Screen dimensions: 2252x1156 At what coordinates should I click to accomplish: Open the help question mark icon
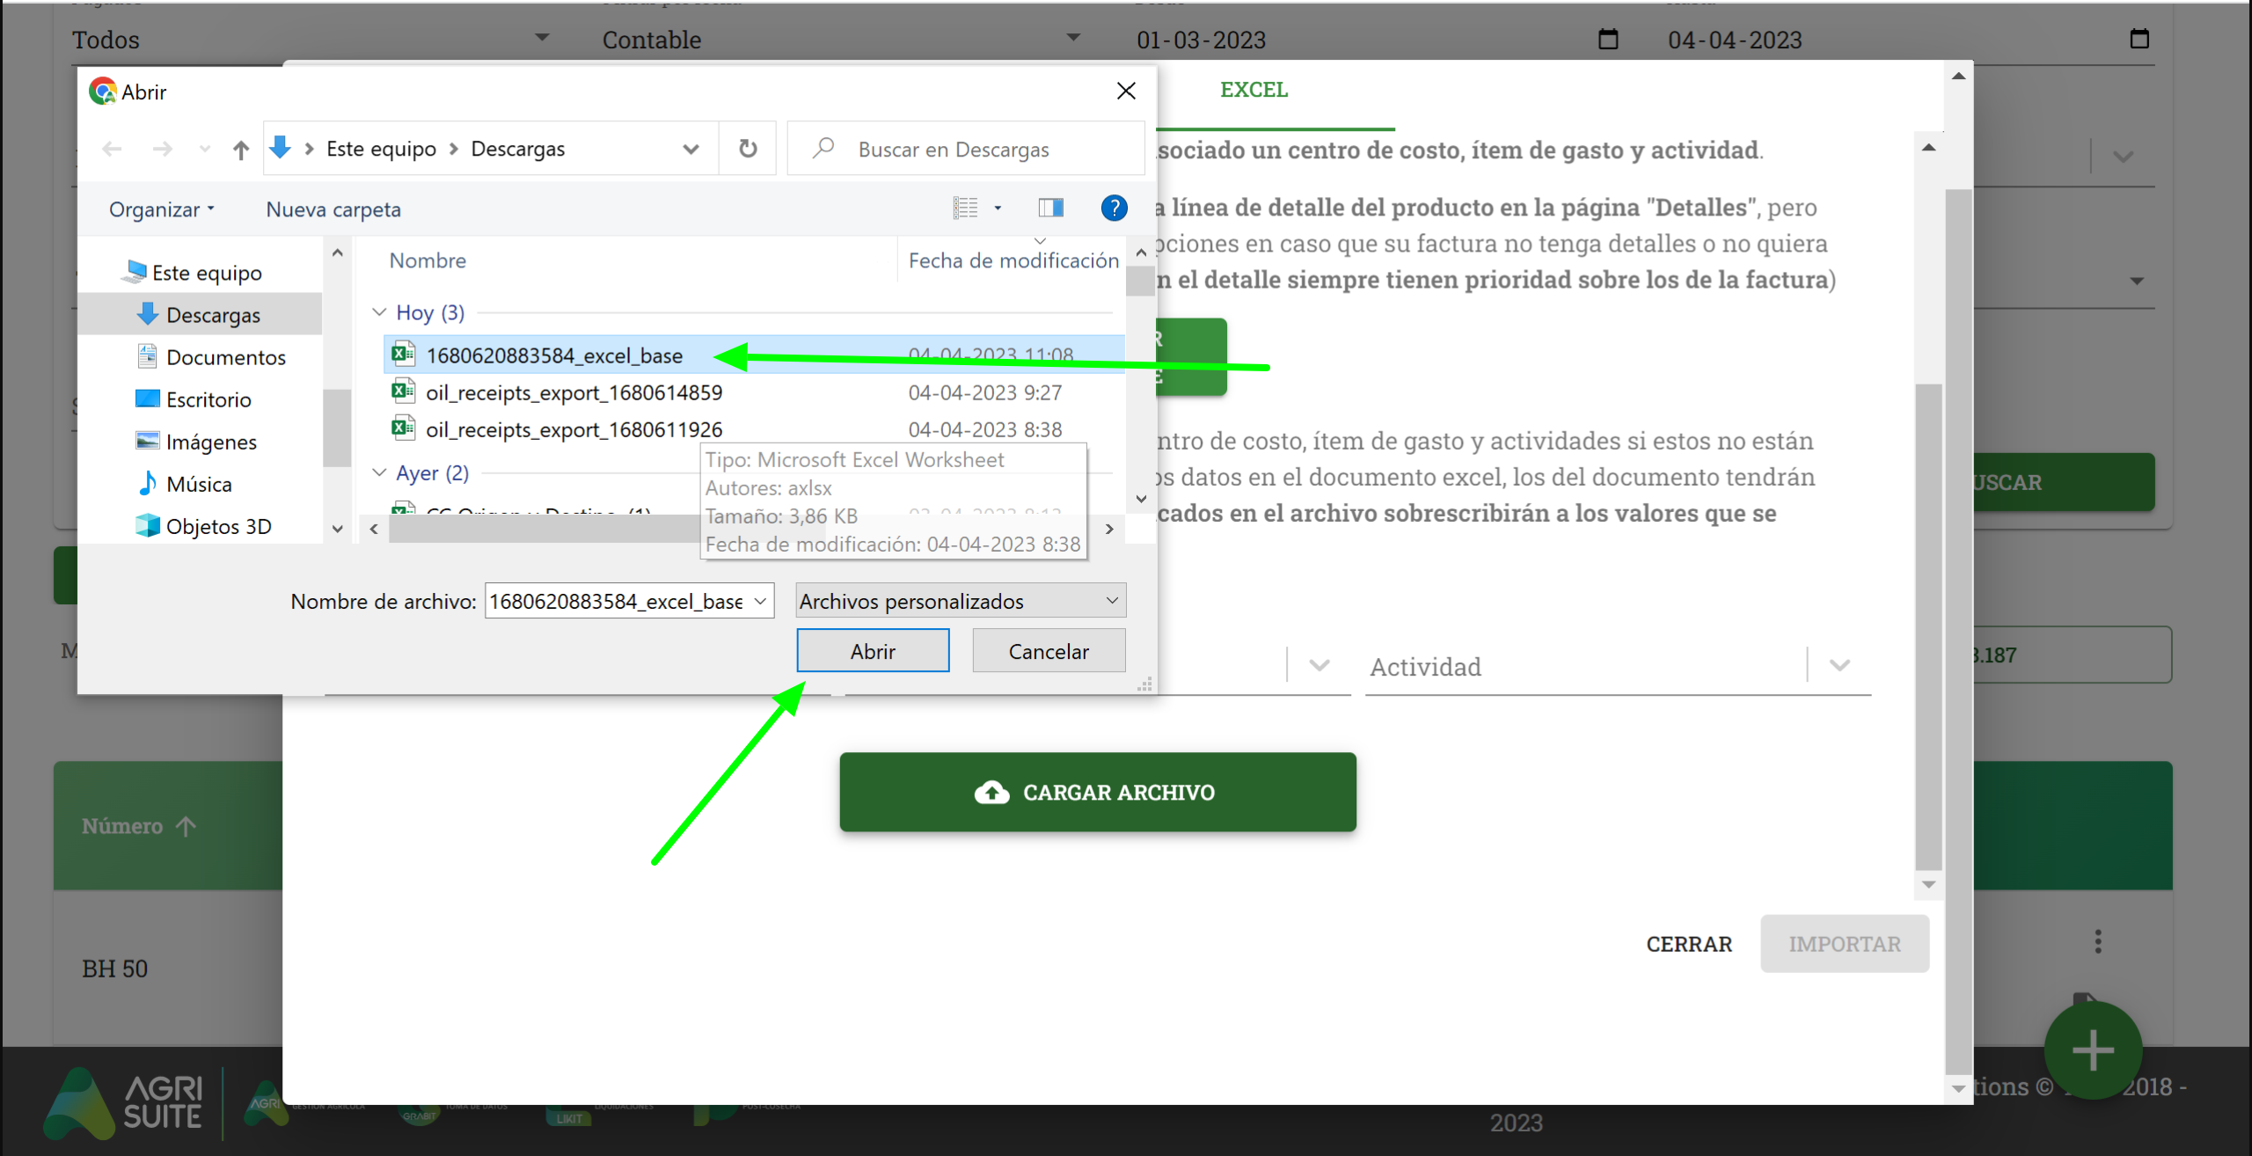1114,209
